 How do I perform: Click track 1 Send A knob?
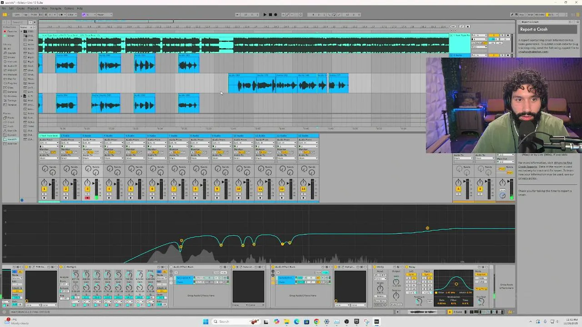(x=45, y=168)
